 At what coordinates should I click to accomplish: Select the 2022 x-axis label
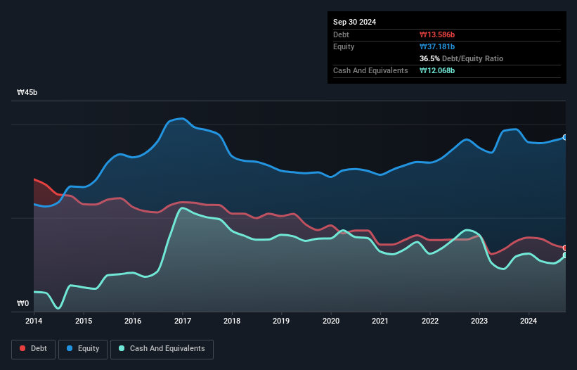tap(430, 321)
